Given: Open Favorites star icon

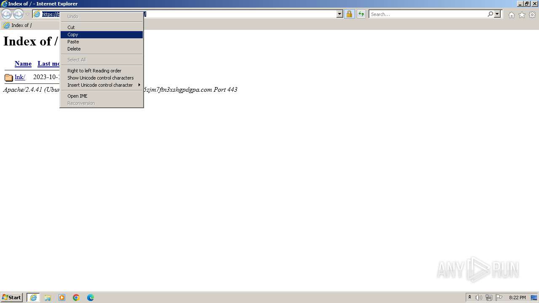Looking at the screenshot, I should 522,15.
